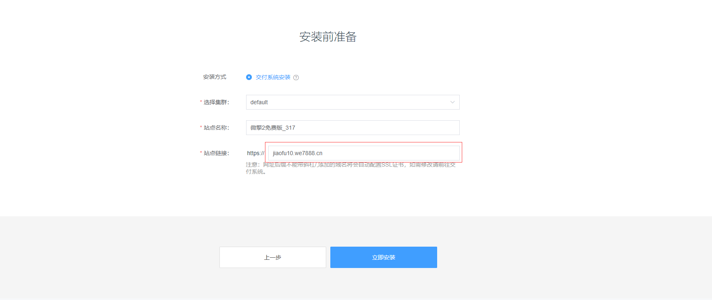Focus the 站点名称 input field
The image size is (712, 300).
point(353,128)
